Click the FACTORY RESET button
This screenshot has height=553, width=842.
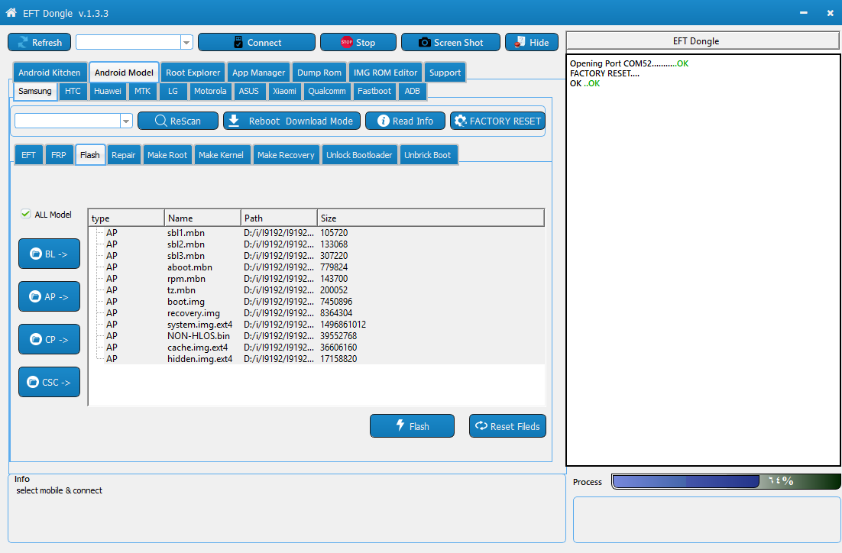tap(498, 121)
